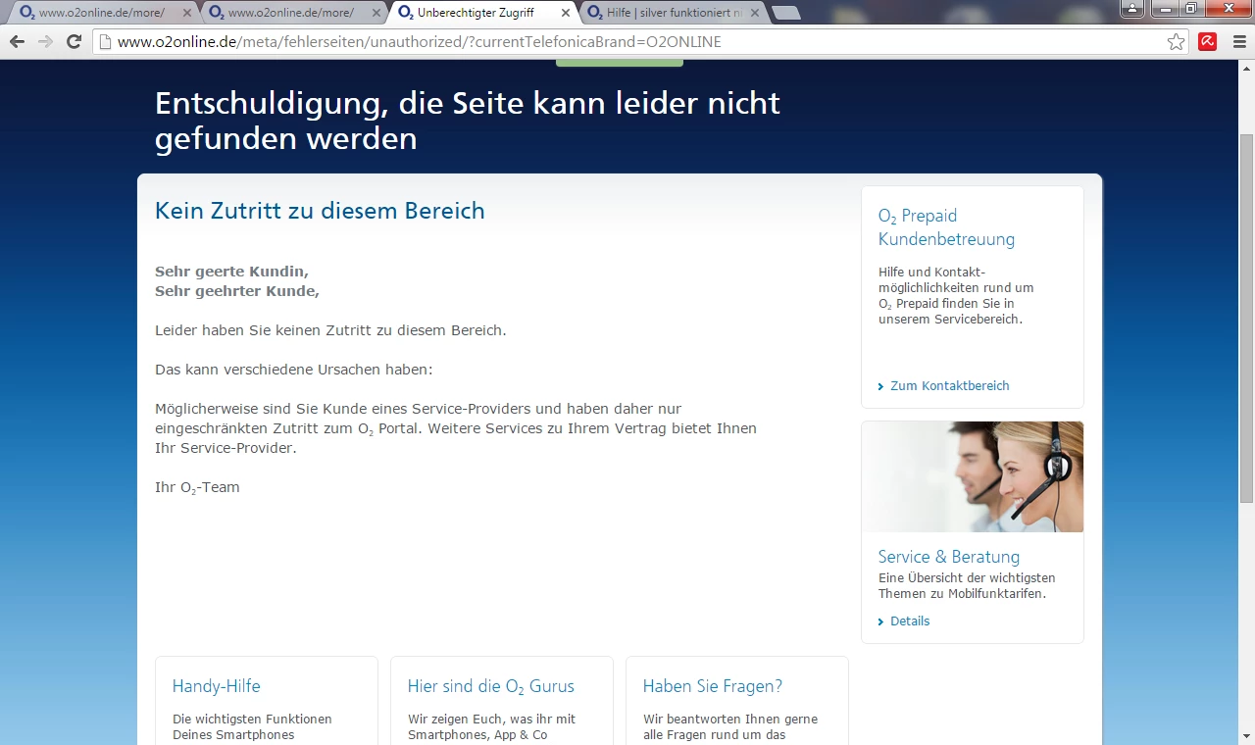Click the Chrome user profile icon

(x=1131, y=8)
